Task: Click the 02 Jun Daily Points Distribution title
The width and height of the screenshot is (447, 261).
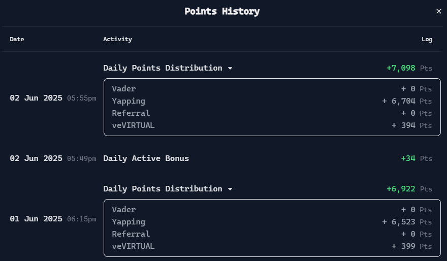Action: point(163,68)
